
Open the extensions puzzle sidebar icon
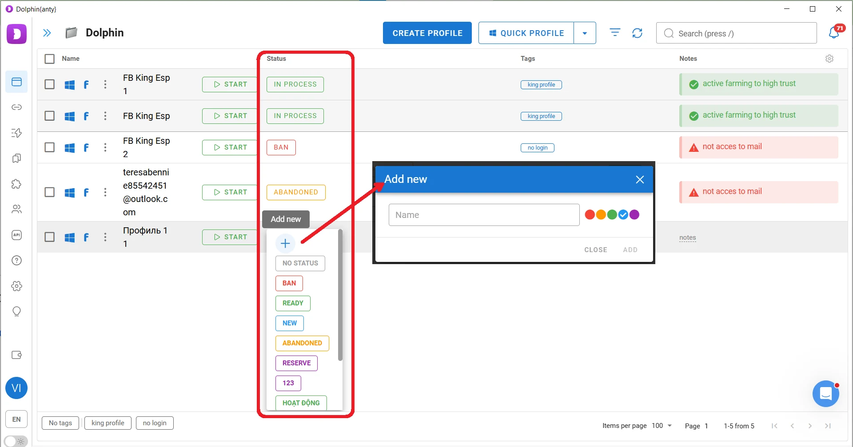pos(16,184)
